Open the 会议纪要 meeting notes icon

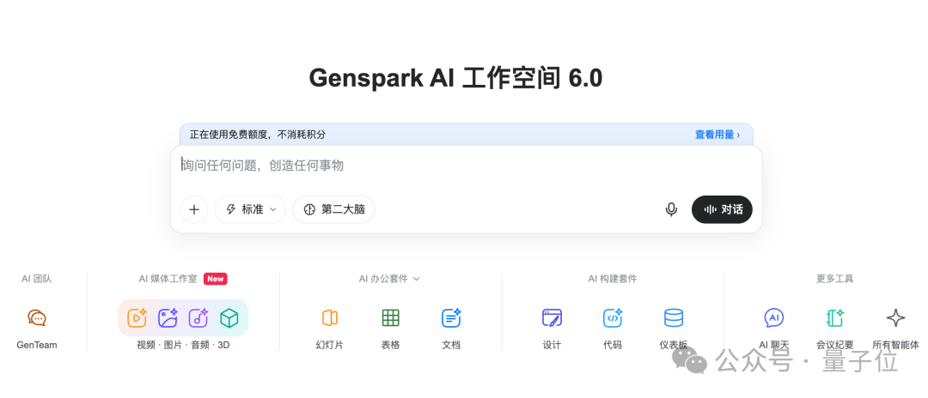(x=834, y=318)
